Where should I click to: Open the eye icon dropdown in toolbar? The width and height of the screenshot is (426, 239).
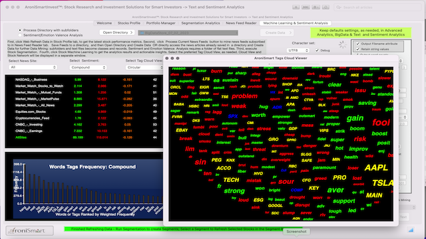point(316,7)
